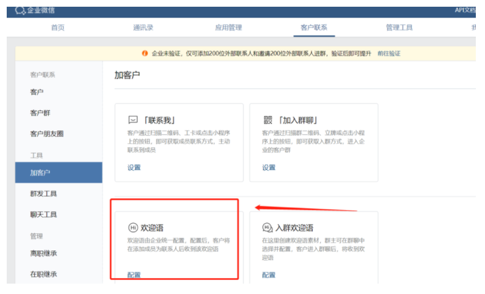Click the 「联系我」 card title
Image resolution: width=485 pixels, height=294 pixels.
[x=160, y=120]
